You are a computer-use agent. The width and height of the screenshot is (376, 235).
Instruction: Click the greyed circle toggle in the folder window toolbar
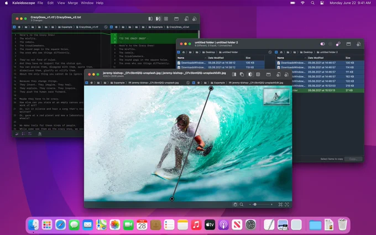[330, 44]
